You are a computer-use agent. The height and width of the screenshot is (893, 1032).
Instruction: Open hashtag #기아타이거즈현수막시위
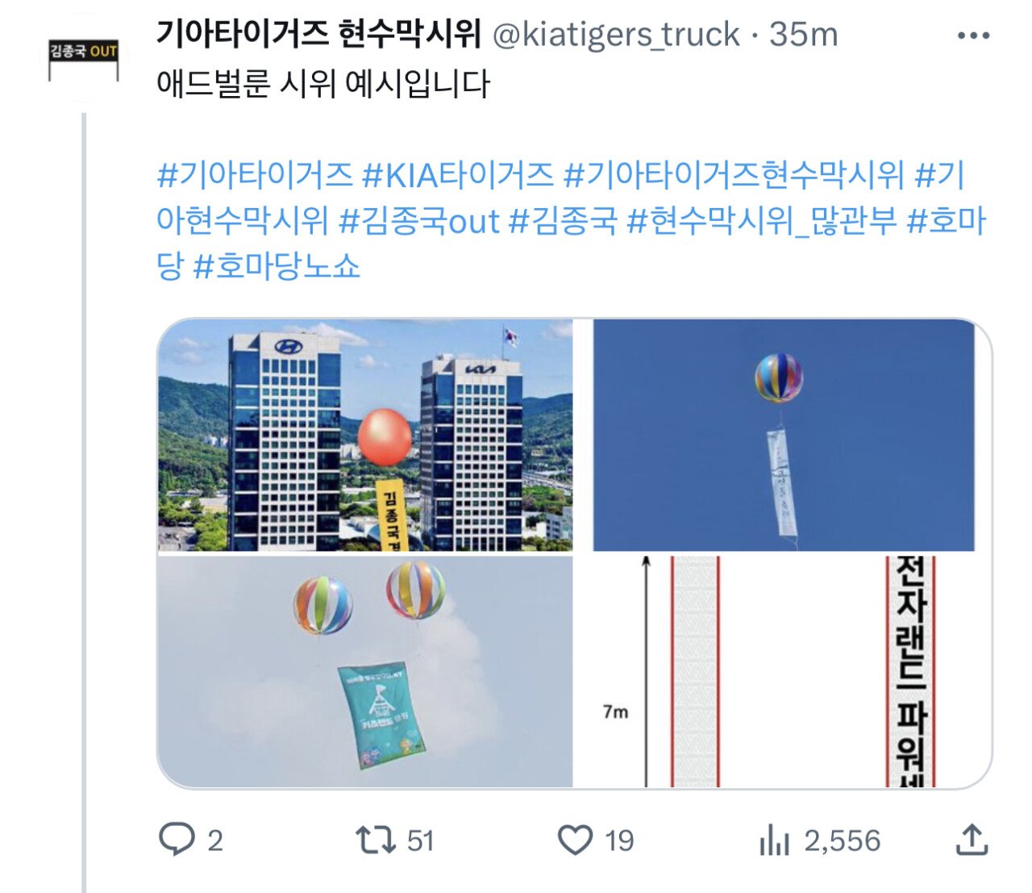(x=734, y=175)
